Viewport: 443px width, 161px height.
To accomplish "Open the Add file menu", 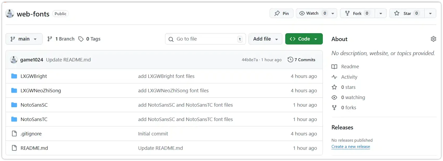I will [x=265, y=39].
